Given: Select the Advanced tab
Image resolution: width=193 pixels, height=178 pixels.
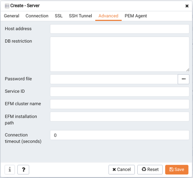Looking at the screenshot, I should pos(108,16).
